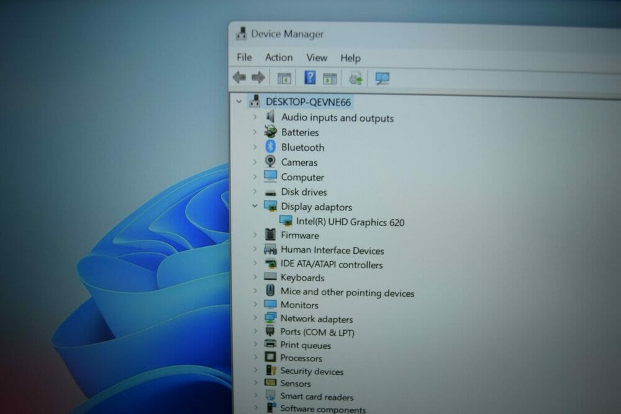Select the Firmware chip icon
Screen dimensions: 621x414
tap(271, 234)
